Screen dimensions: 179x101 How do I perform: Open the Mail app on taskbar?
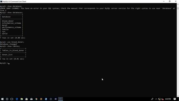31,99
